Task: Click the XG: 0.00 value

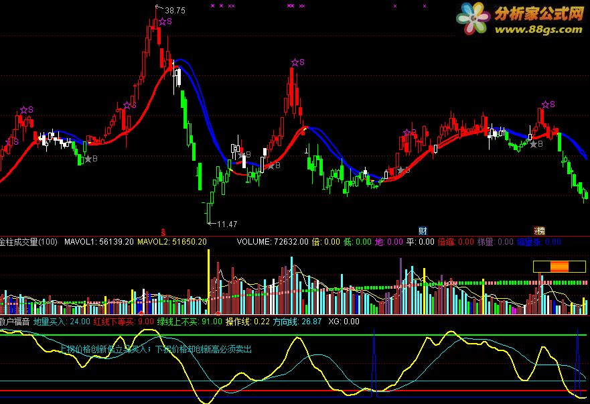Action: tap(344, 322)
